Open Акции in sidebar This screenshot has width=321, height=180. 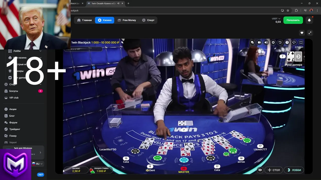(x=13, y=109)
